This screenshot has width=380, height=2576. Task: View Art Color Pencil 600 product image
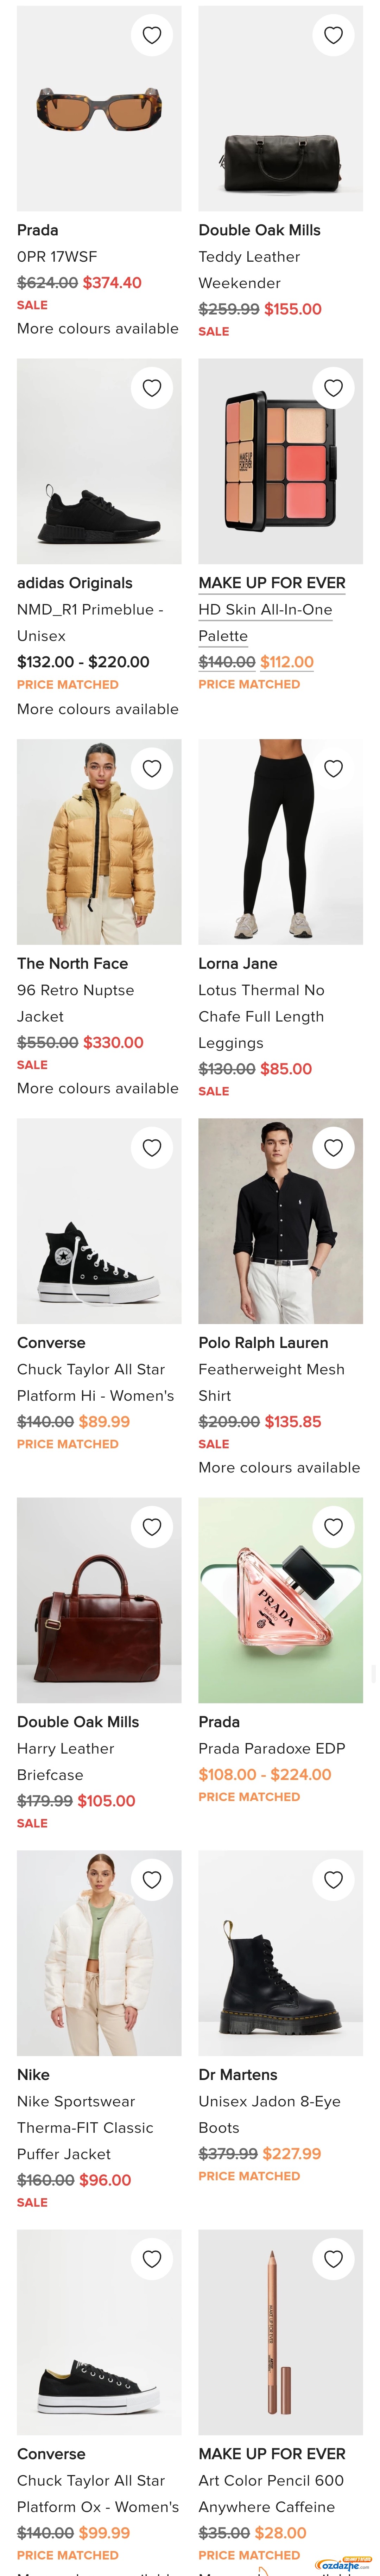[280, 2332]
